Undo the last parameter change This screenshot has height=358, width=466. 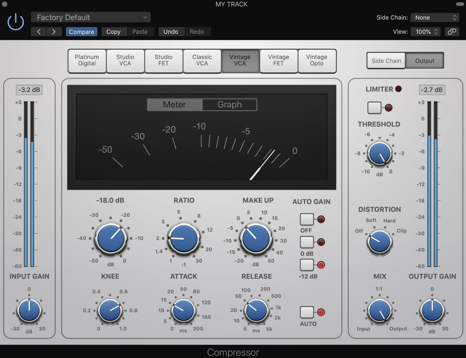[171, 31]
